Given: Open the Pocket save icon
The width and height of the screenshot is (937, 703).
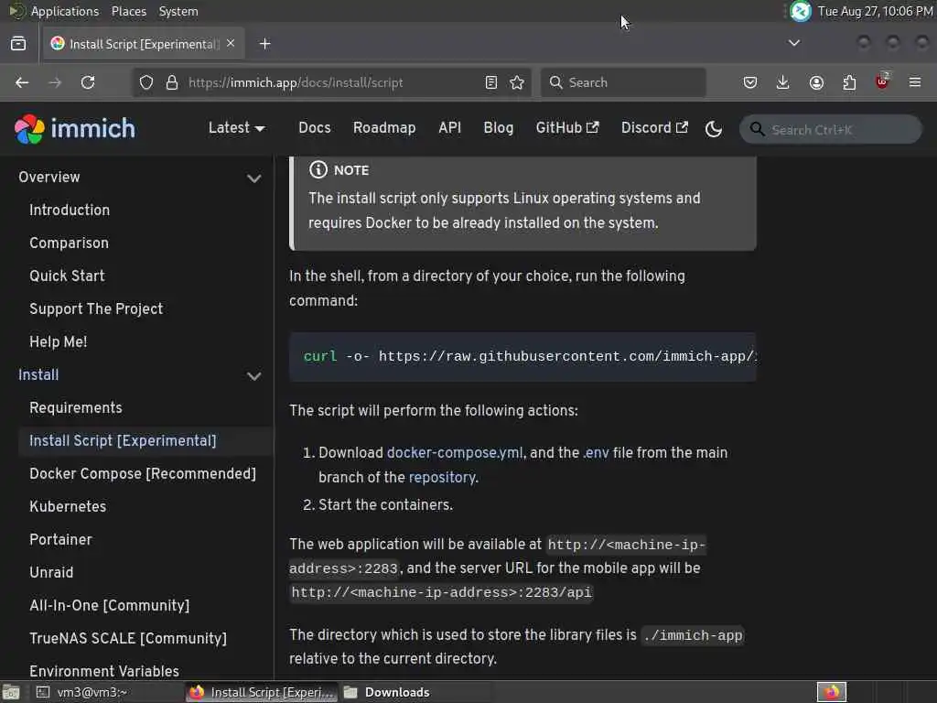Looking at the screenshot, I should [x=750, y=82].
